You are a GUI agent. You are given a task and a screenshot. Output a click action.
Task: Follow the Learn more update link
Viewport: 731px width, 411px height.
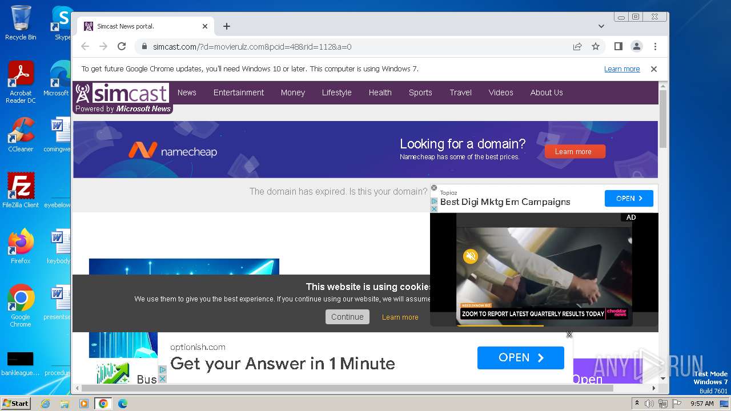[x=622, y=69]
